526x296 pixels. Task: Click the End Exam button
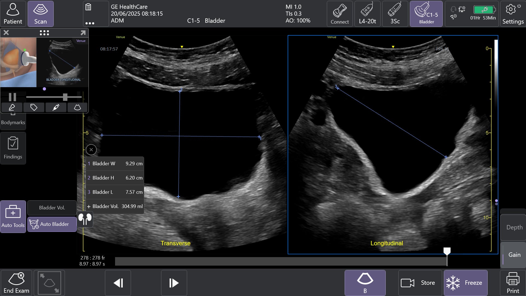pos(16,283)
